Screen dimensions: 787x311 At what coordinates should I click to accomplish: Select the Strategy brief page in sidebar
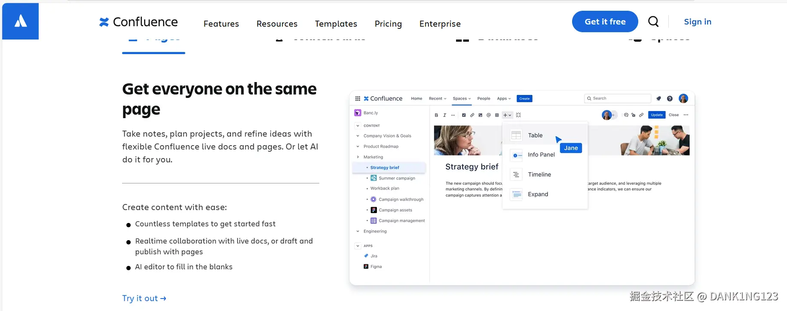coord(389,168)
